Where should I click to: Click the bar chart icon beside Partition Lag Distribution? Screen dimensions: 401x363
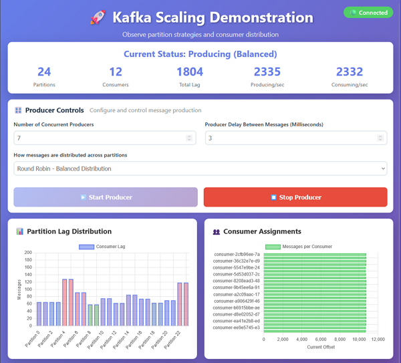point(19,231)
